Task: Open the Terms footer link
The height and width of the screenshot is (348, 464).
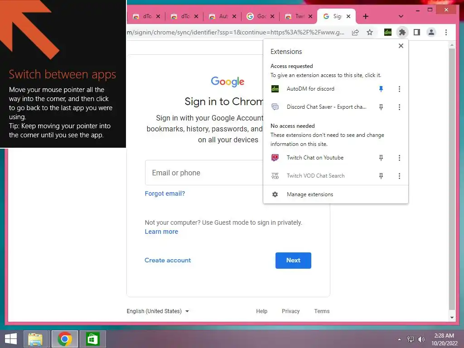Action: [322, 311]
